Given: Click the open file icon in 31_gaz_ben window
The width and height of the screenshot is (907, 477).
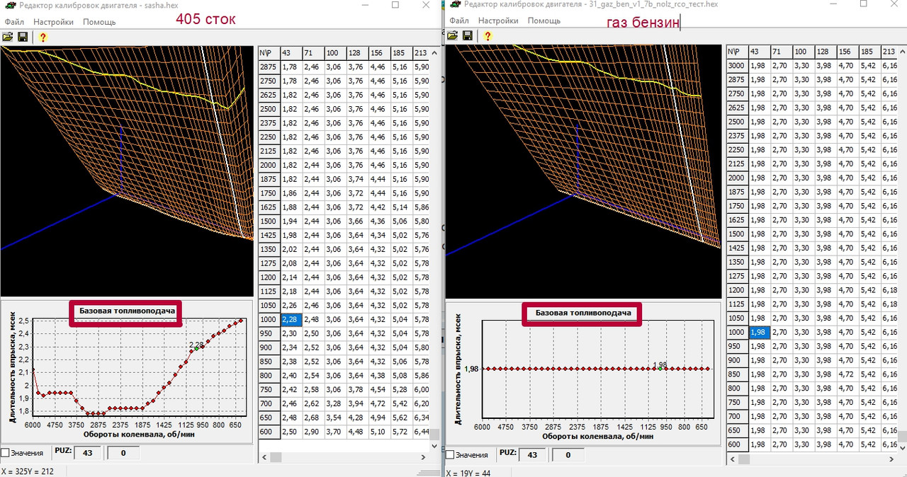Looking at the screenshot, I should pyautogui.click(x=453, y=35).
